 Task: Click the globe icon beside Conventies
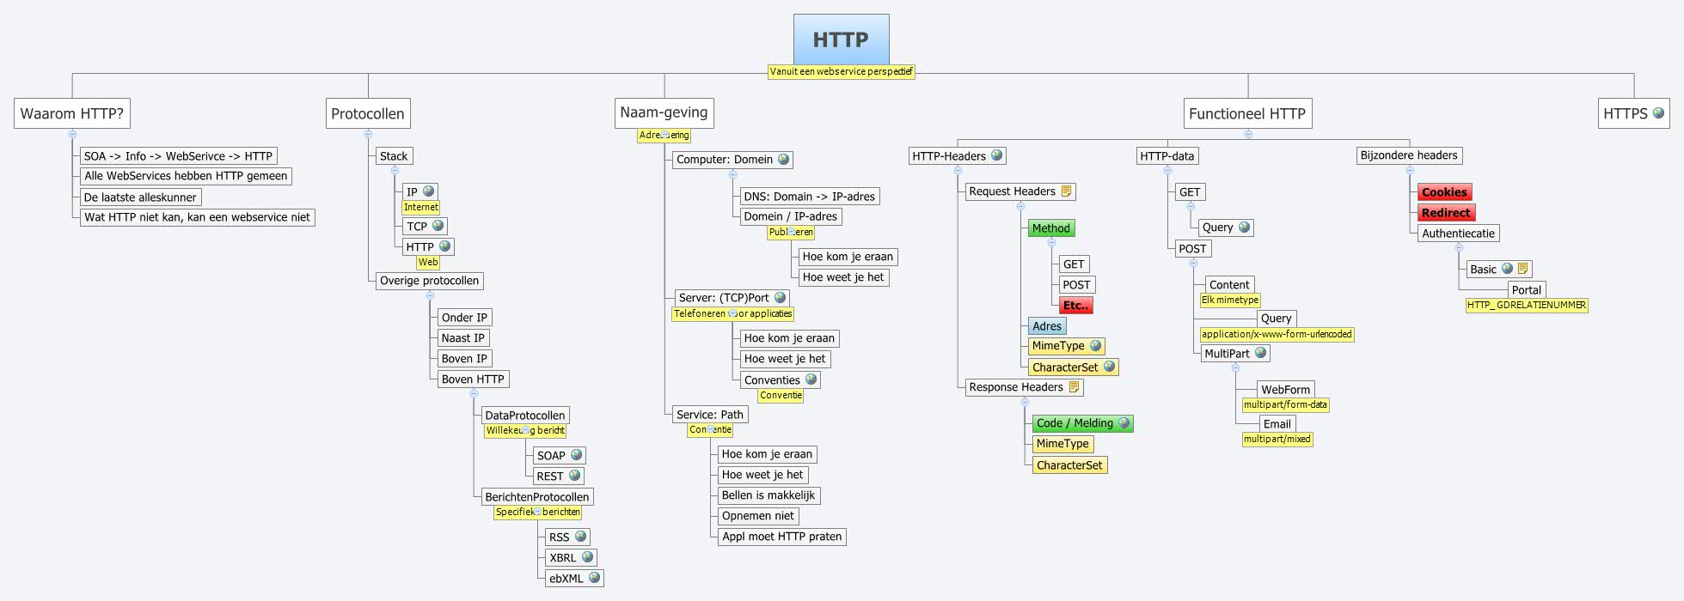click(811, 379)
